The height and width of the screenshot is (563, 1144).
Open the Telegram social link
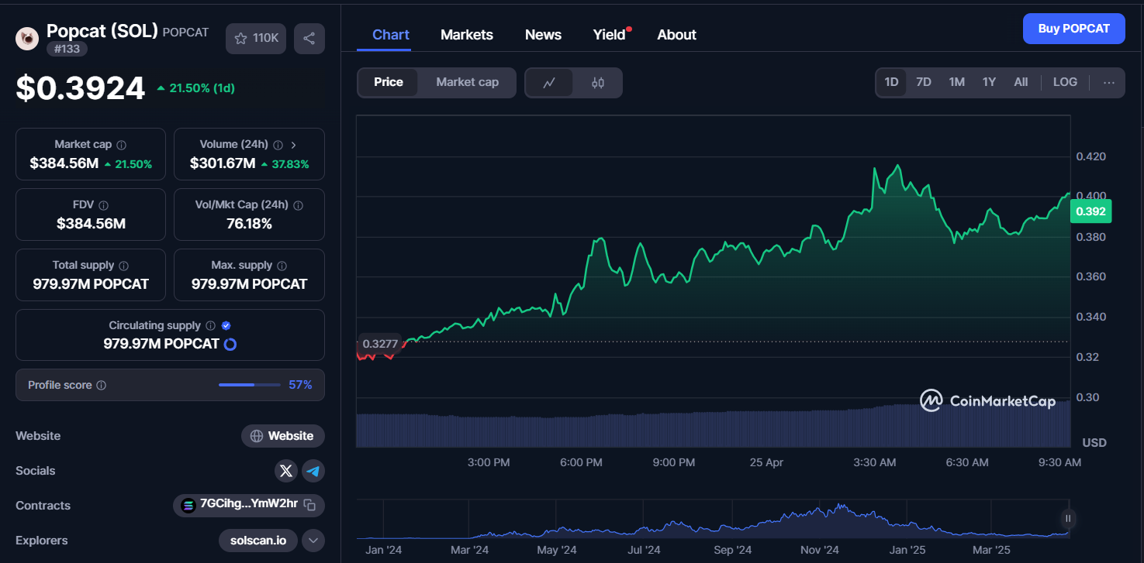pos(313,471)
